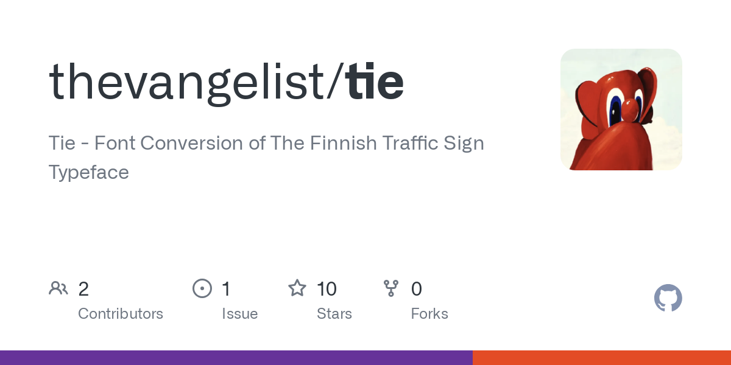Image resolution: width=731 pixels, height=365 pixels.
Task: Select the Stars label
Action: 334,314
